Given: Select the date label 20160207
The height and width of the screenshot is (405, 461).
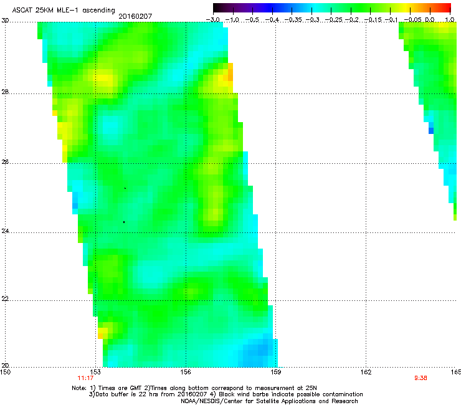Looking at the screenshot, I should [x=135, y=16].
